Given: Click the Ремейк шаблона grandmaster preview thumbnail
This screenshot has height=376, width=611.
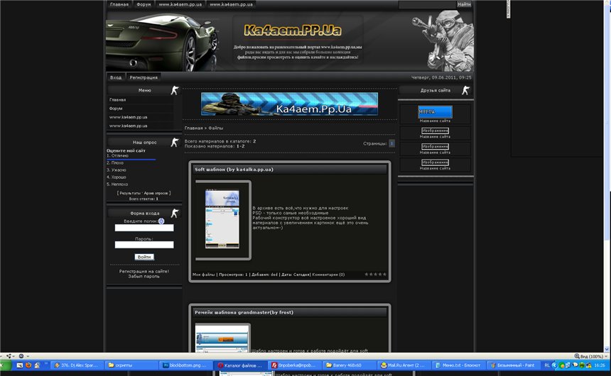Looking at the screenshot, I should (222, 338).
